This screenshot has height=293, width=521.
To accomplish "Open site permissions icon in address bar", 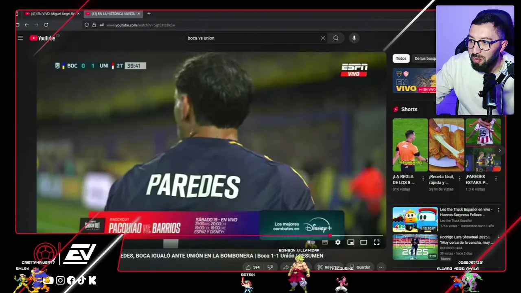I will [x=102, y=25].
